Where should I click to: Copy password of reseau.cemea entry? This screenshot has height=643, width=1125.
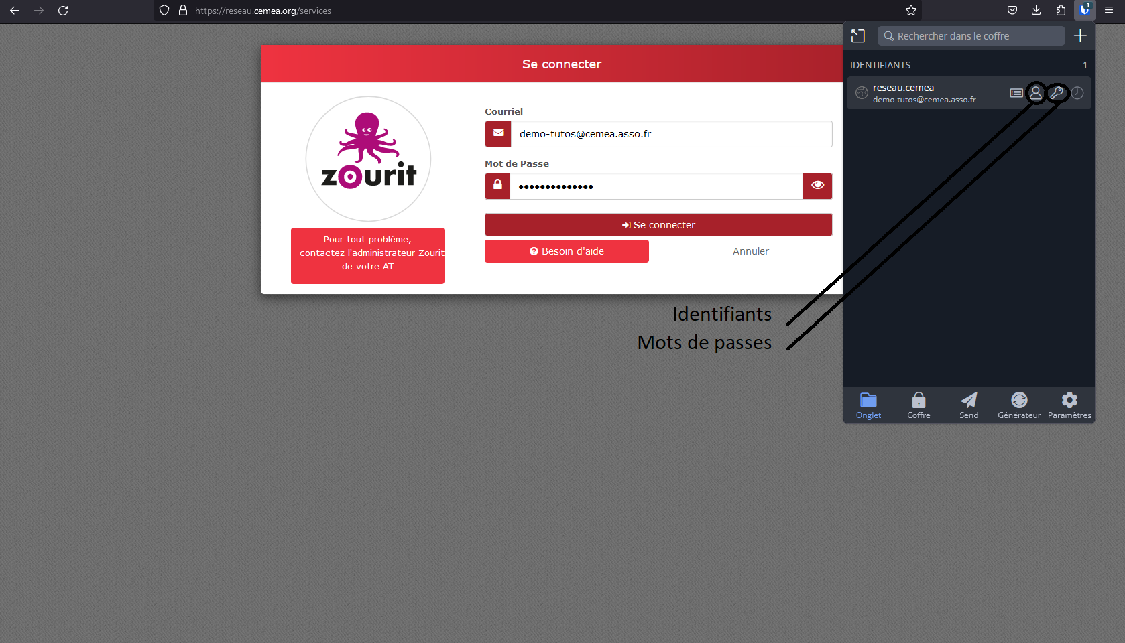1057,93
